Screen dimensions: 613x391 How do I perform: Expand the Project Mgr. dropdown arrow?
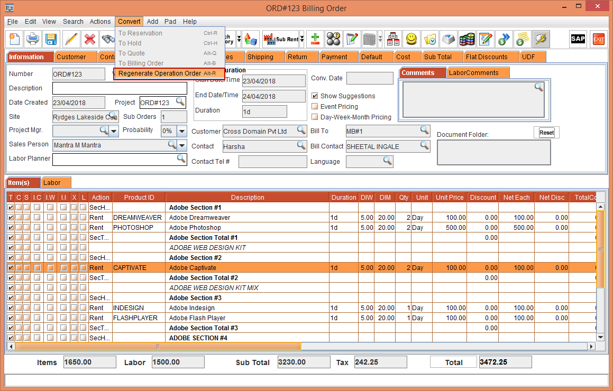pos(114,131)
